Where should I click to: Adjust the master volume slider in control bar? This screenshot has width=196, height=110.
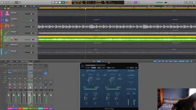coord(162,2)
